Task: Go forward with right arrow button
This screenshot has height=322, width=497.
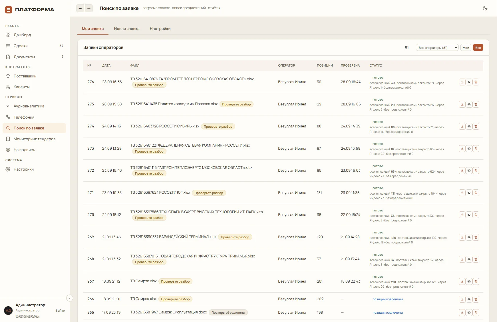Action: coord(89,8)
